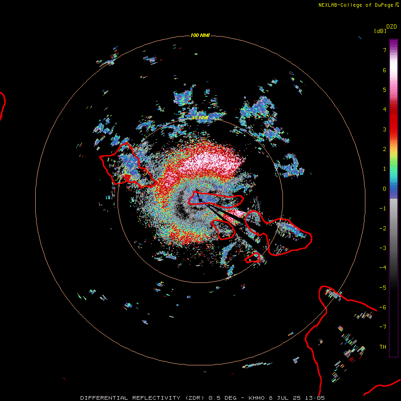Image resolution: width=401 pixels, height=401 pixels.
Task: Click the Differential Reflectivity title caption at bottom
Action: click(202, 398)
